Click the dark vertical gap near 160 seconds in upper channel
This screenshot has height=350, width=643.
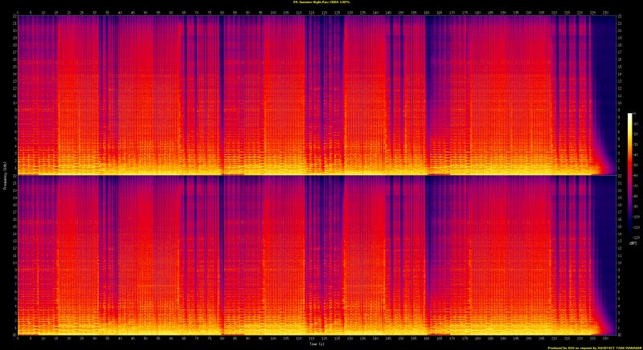click(427, 80)
